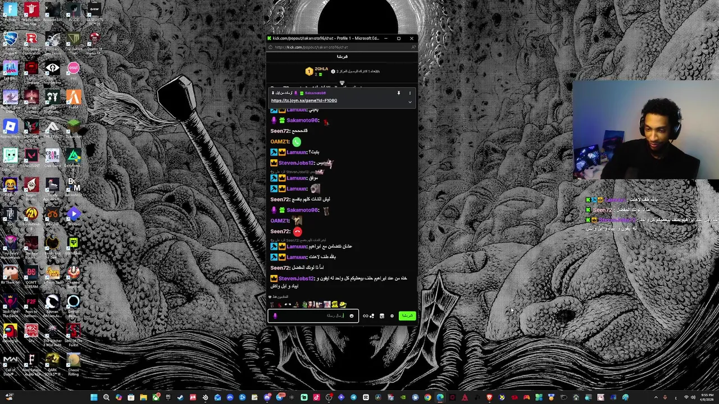
Task: Open the Horizon Zero Dawn shortcut
Action: 10,100
